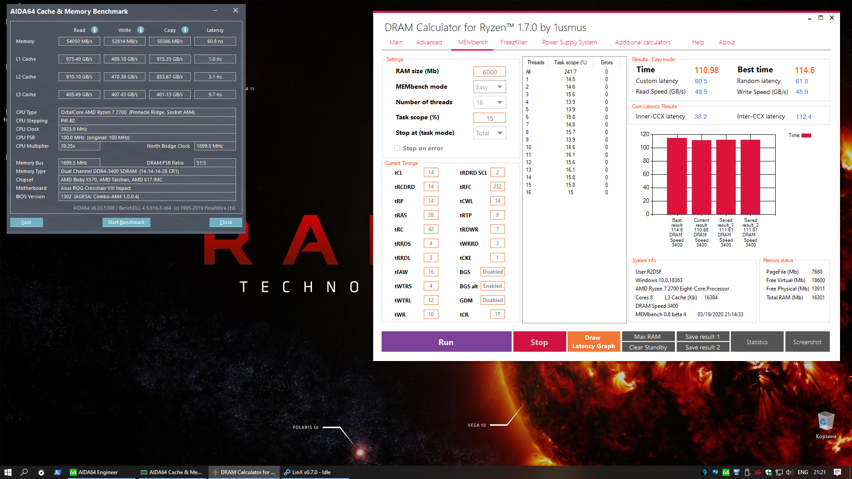
Task: Open the Windows Security tray icon
Action: (769, 472)
